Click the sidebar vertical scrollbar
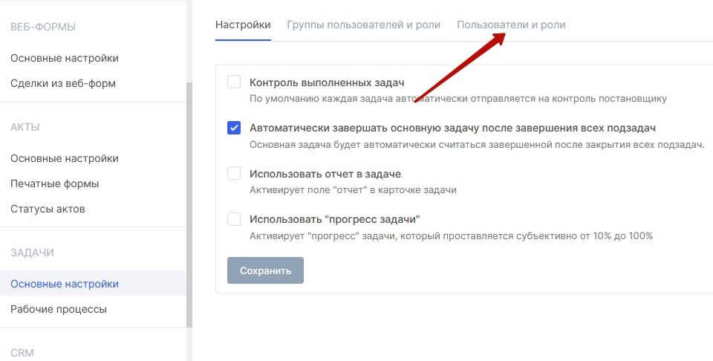This screenshot has width=713, height=361. point(189,204)
